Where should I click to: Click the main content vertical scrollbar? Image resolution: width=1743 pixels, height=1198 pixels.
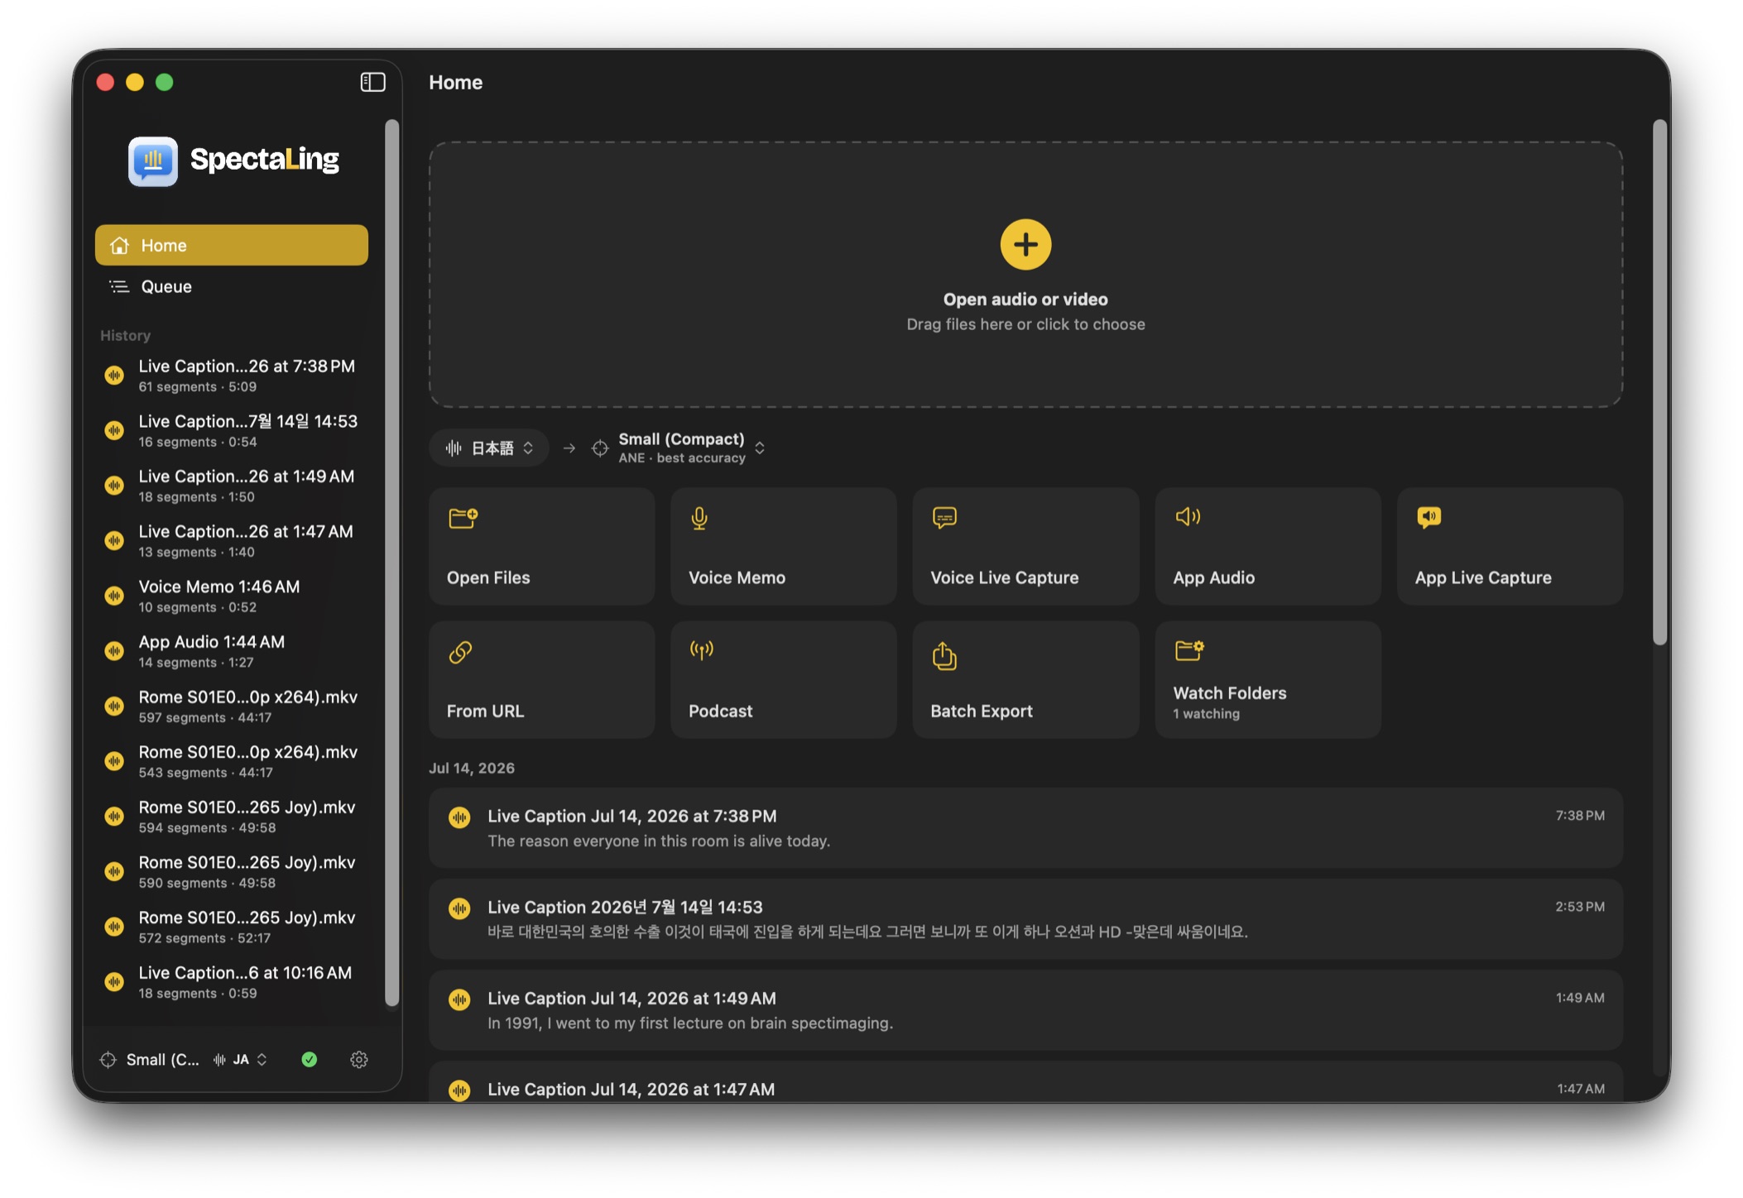click(x=1659, y=381)
